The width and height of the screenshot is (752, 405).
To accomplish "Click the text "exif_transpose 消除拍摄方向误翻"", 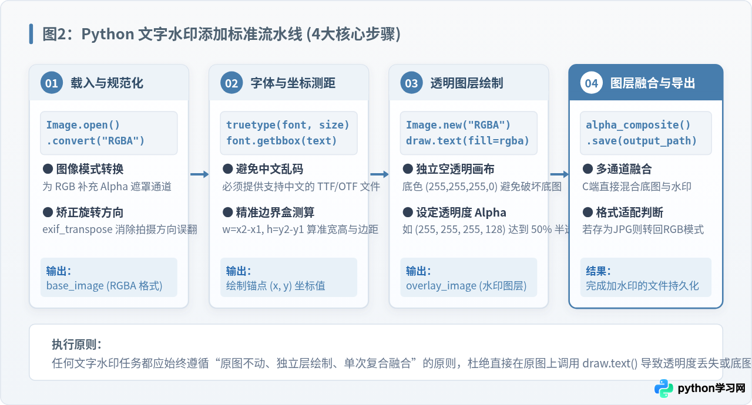I will [120, 230].
